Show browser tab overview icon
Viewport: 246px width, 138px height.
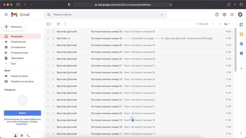(x=241, y=5)
